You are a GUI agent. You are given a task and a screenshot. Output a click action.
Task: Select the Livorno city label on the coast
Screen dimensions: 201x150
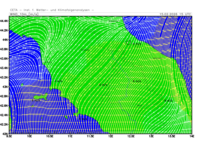pos(47,62)
